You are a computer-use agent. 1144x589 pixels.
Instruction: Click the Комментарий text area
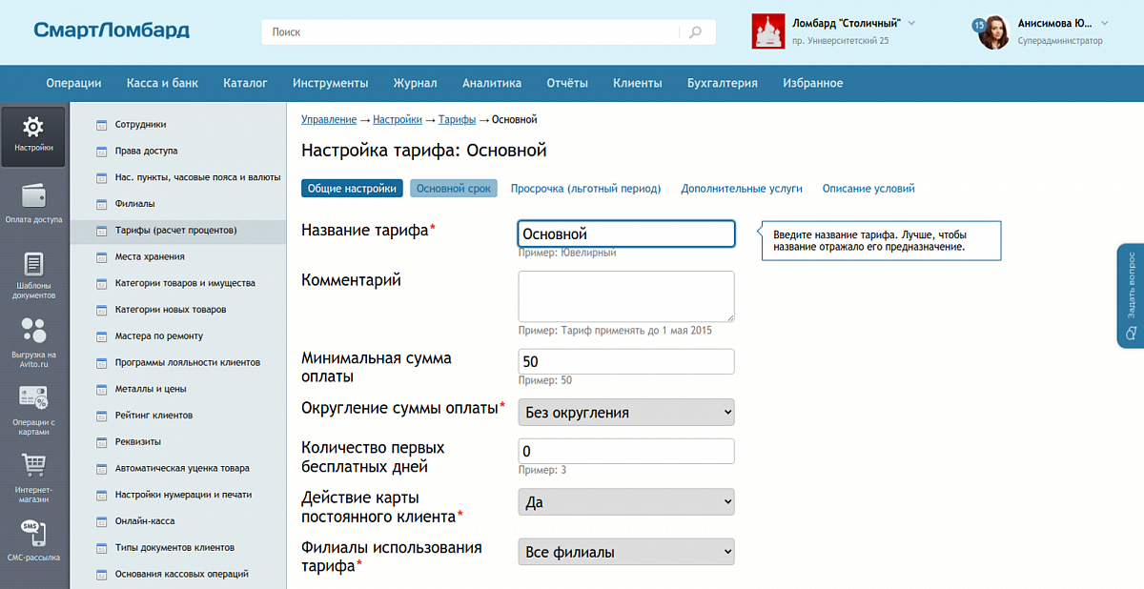626,296
